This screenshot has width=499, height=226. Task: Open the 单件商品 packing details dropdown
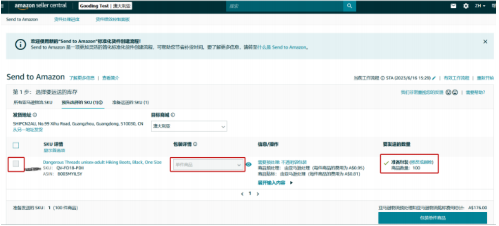(x=208, y=165)
